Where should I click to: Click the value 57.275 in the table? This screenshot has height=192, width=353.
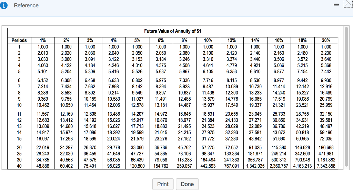point(208,148)
